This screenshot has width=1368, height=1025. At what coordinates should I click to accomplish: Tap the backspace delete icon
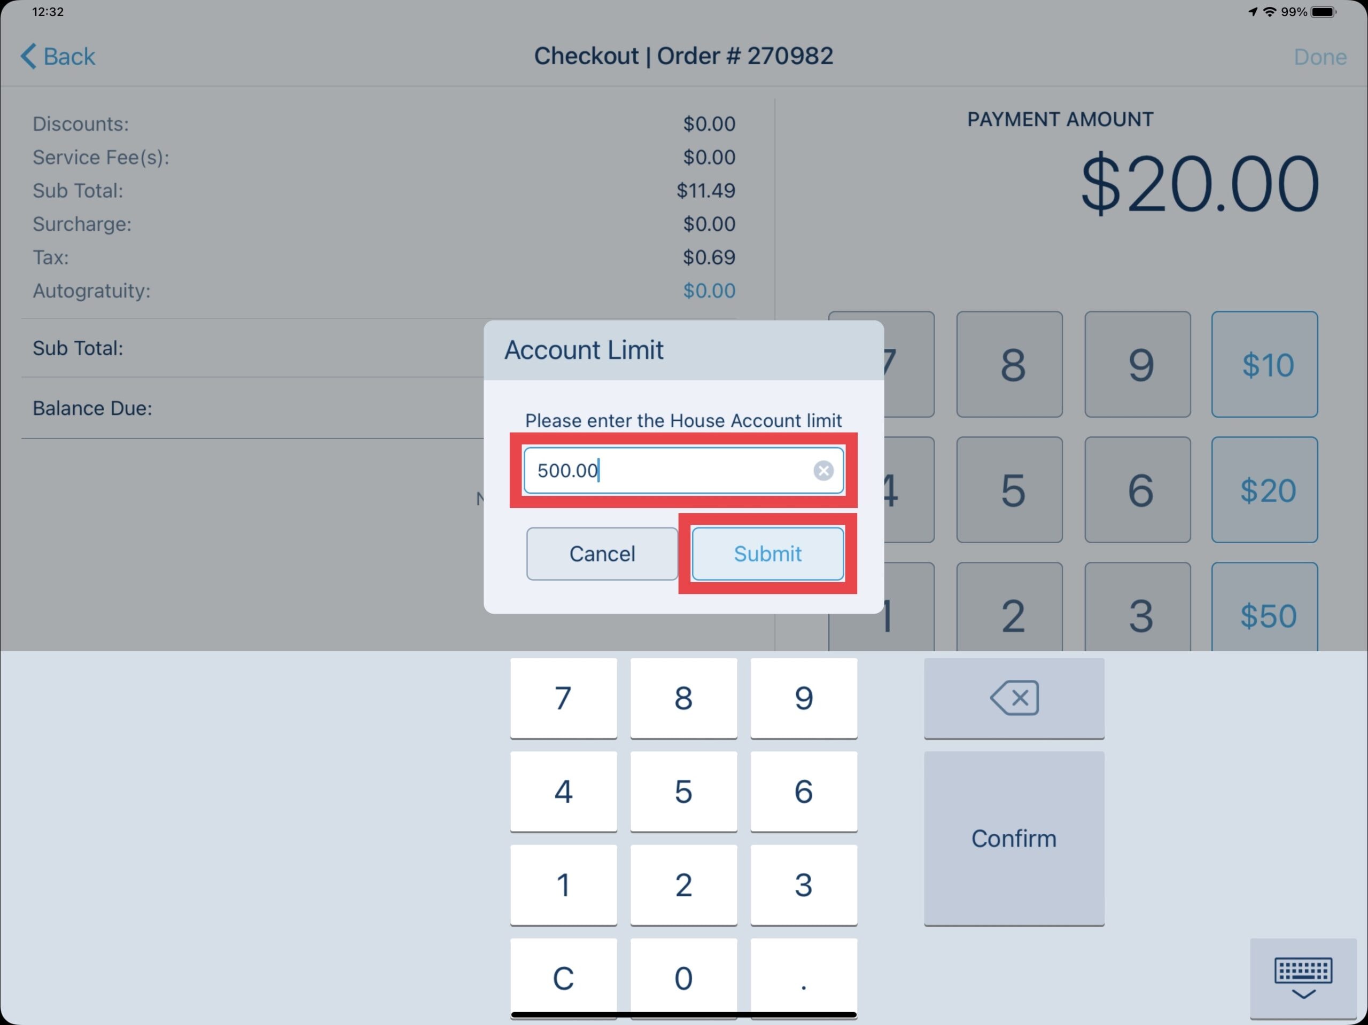pos(1013,698)
